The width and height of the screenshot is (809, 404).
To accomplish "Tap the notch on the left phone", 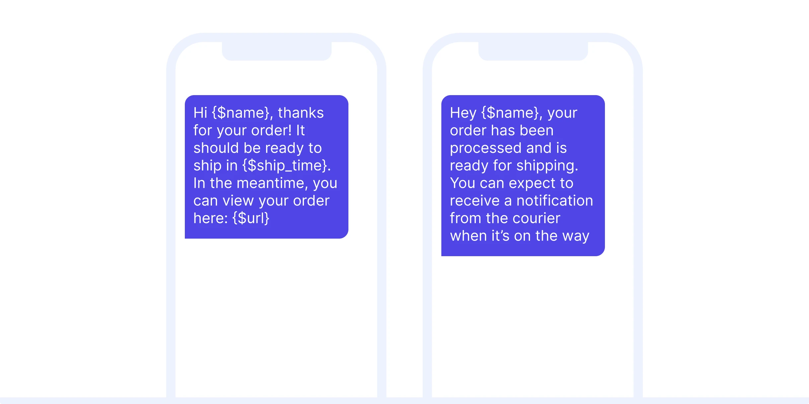I will click(x=276, y=51).
